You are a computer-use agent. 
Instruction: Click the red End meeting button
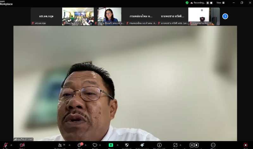[x=245, y=145]
